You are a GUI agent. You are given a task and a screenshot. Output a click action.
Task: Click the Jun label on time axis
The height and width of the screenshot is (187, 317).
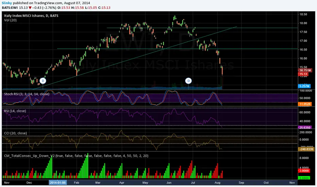point(169,183)
